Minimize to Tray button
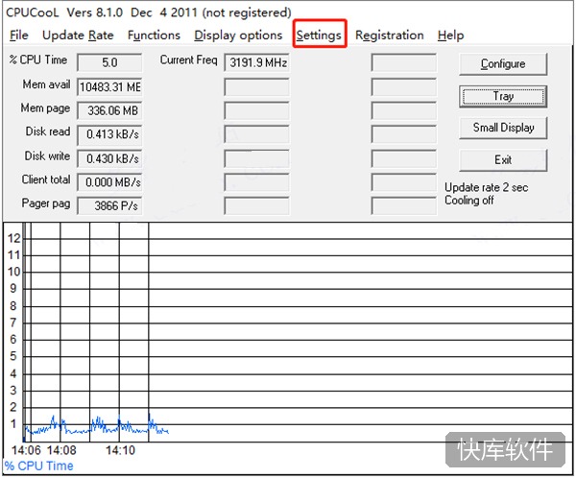Image resolution: width=576 pixels, height=478 pixels. [x=503, y=96]
